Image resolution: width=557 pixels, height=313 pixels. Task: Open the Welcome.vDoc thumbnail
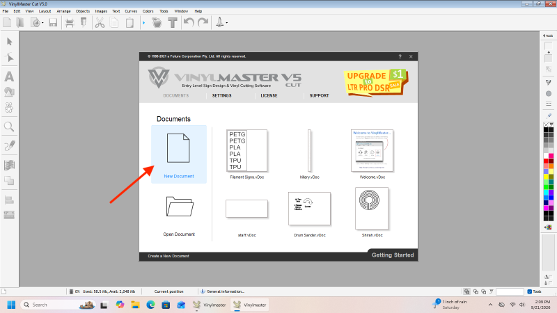coord(372,150)
